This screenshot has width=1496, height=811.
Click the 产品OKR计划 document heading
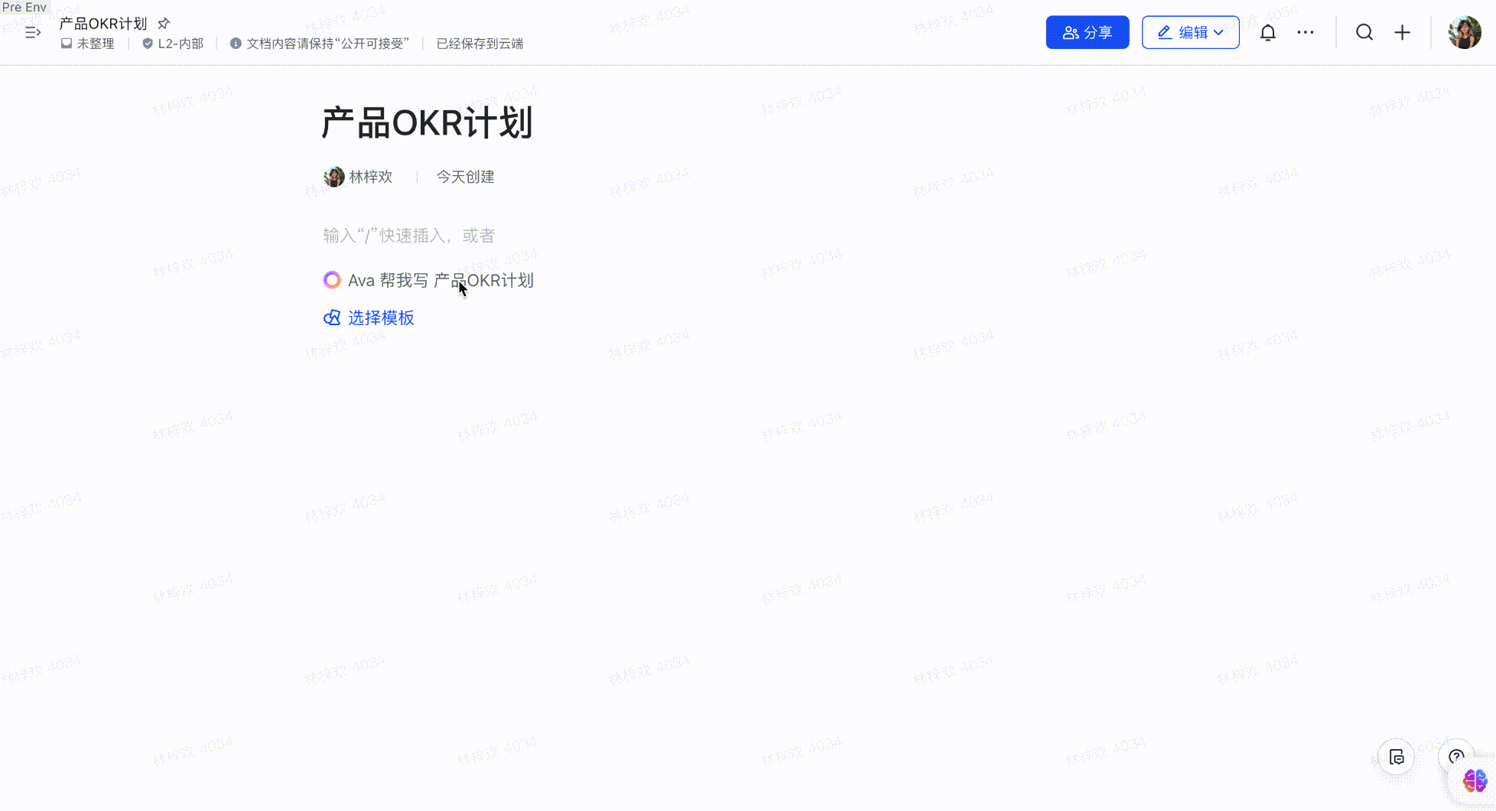[427, 123]
